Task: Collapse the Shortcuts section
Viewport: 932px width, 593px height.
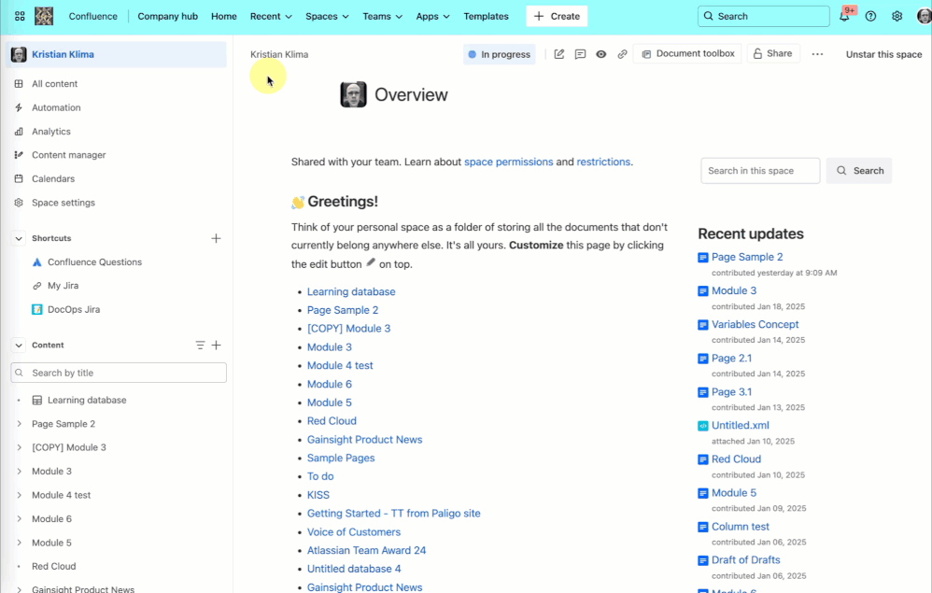Action: [19, 238]
